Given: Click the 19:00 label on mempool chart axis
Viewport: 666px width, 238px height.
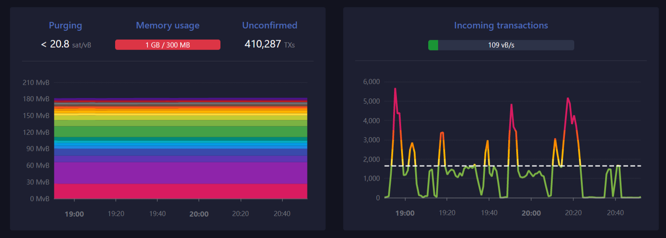Looking at the screenshot, I should coord(74,214).
